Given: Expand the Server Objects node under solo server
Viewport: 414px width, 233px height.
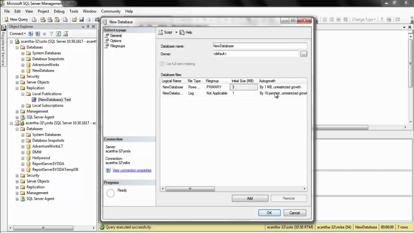Looking at the screenshot, I should click(17, 82).
